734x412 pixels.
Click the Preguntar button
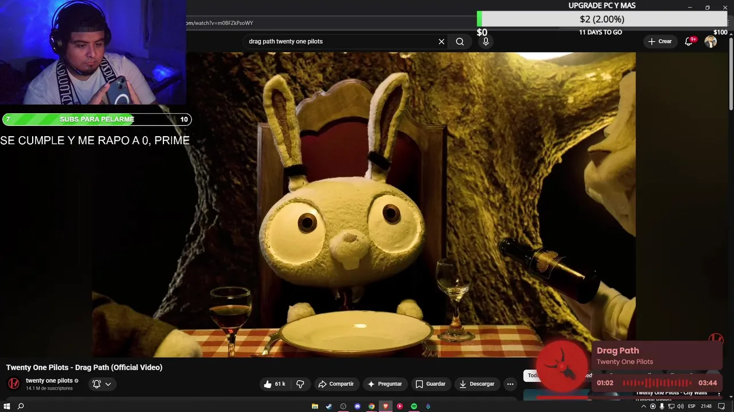click(x=384, y=384)
